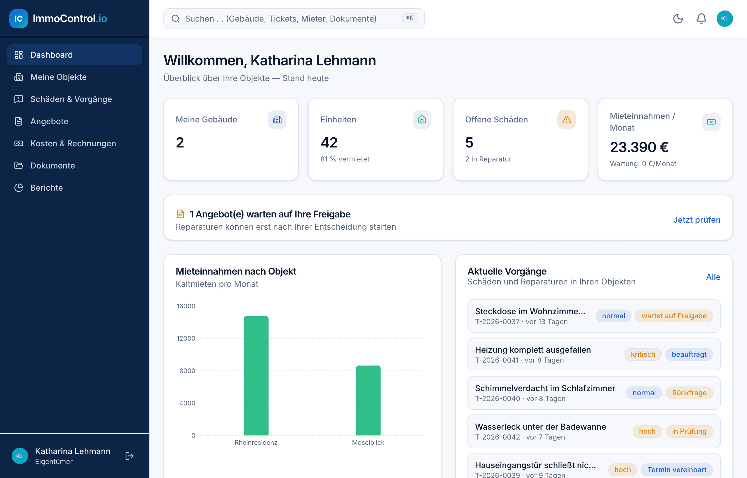Click the Rheinresidenz axis label
Screen dimensions: 747x478
256,443
